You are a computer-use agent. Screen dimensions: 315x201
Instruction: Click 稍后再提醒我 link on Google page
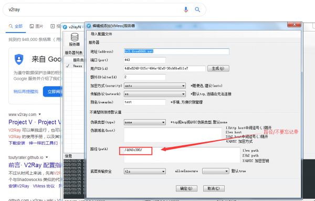pyautogui.click(x=26, y=91)
